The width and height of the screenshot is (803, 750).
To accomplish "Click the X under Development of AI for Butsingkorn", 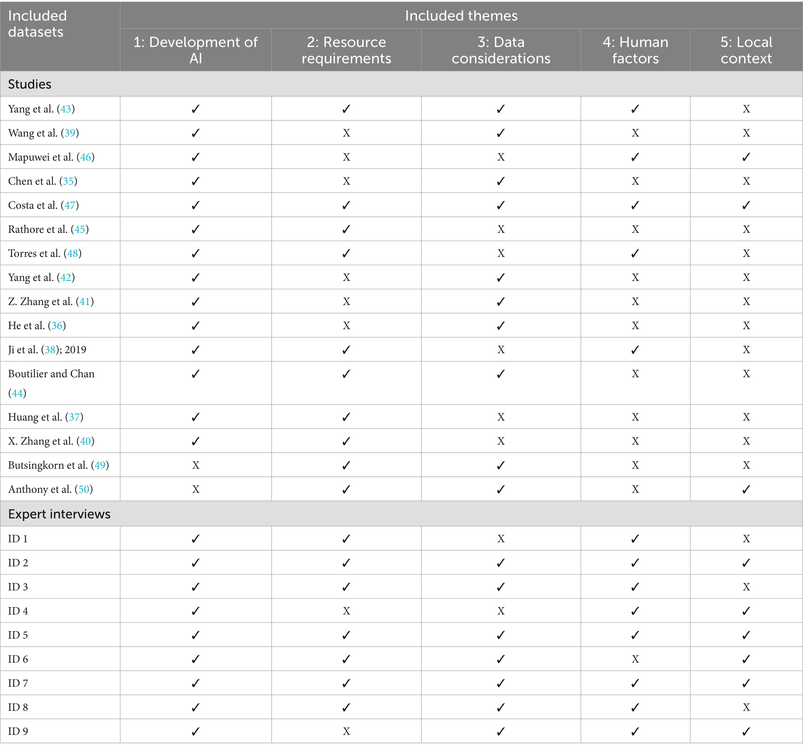I will click(x=195, y=465).
